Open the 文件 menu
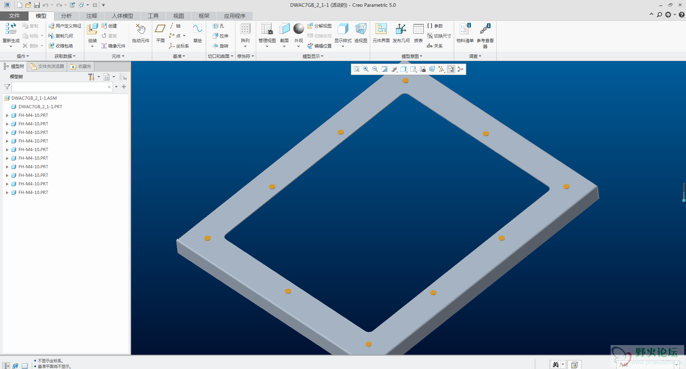This screenshot has width=686, height=369. (14, 16)
